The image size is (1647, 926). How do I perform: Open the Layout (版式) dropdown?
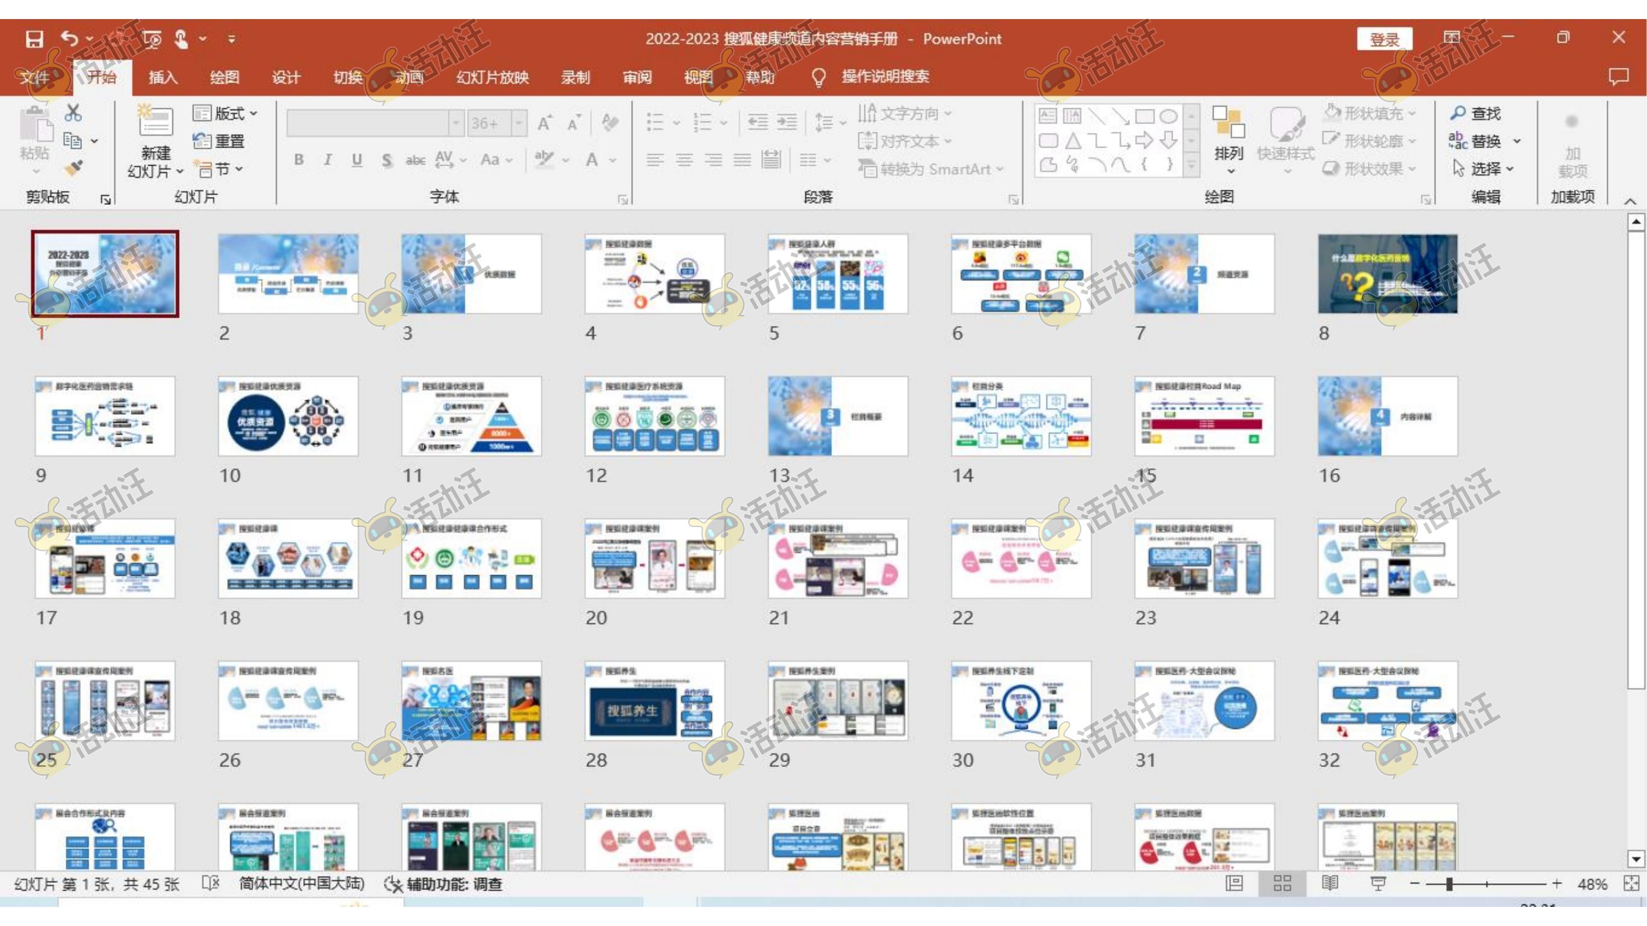(225, 114)
